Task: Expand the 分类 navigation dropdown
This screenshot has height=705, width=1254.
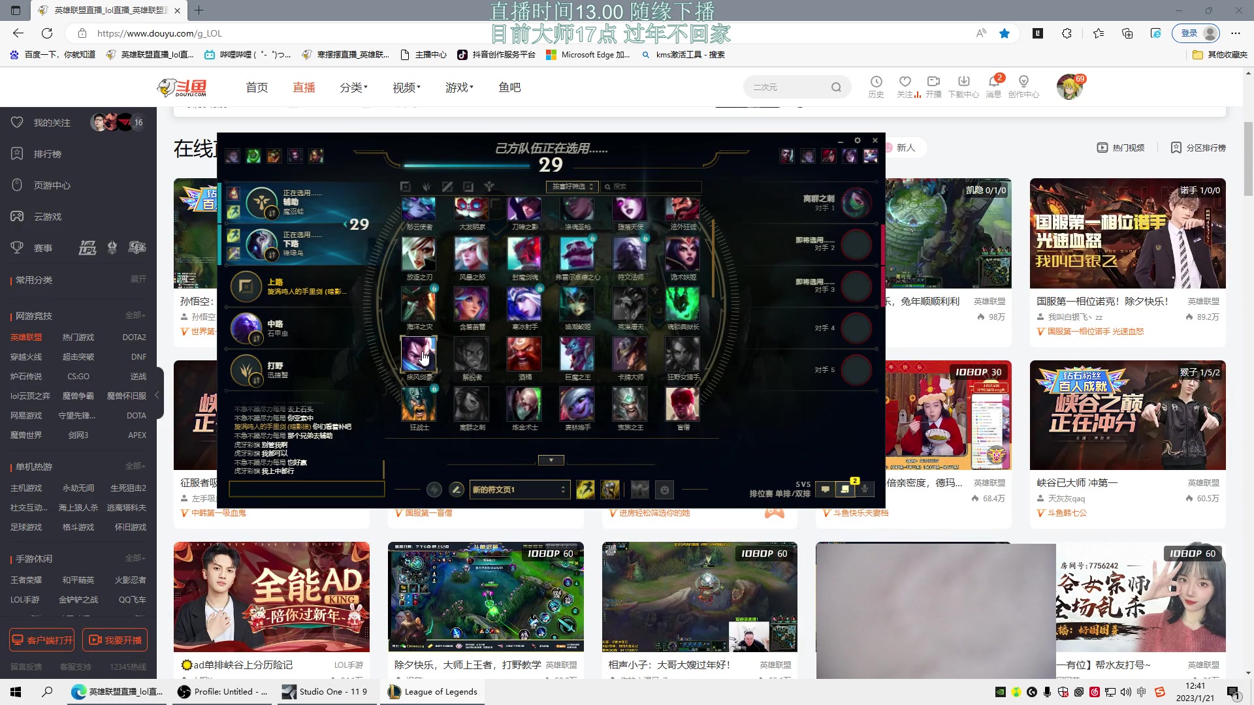Action: 353,87
